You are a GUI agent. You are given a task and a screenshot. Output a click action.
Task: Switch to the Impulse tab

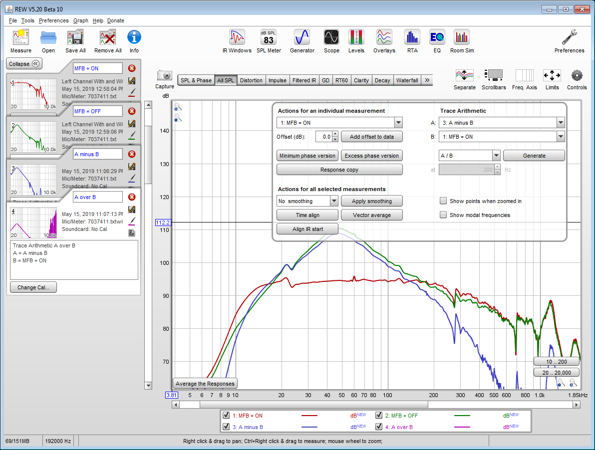278,80
